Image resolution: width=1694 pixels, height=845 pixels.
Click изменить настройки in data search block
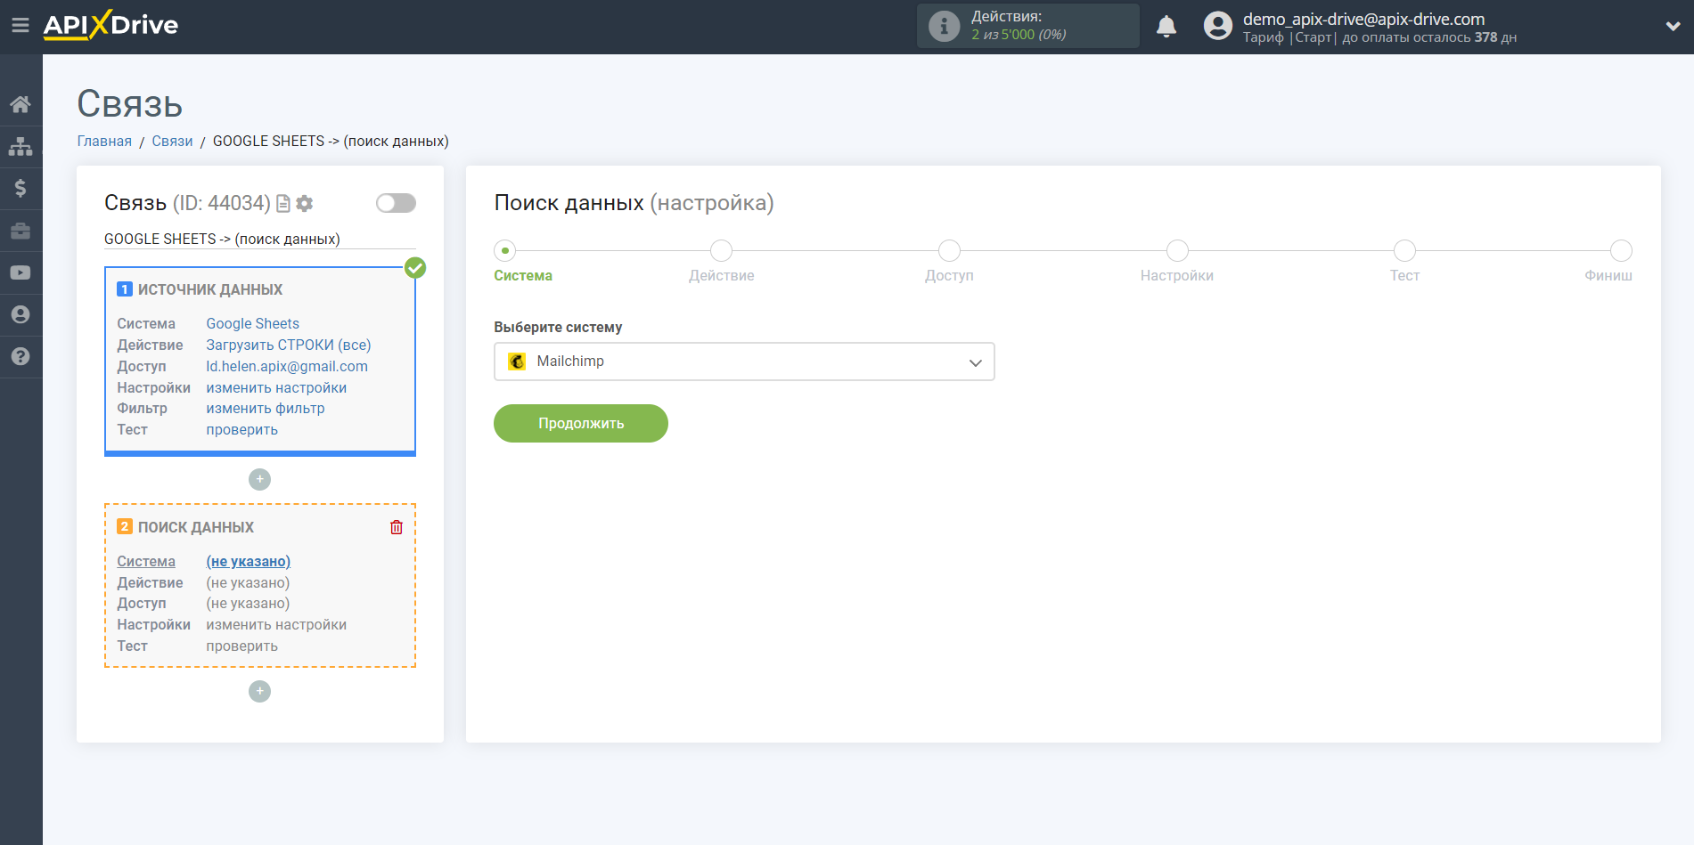[x=276, y=624]
